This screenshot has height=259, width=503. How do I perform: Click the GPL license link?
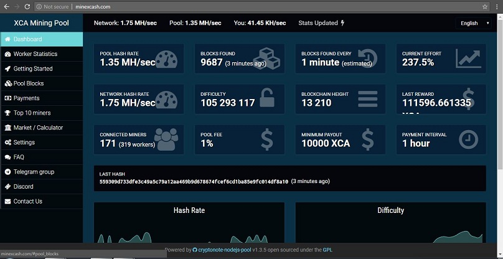[327, 250]
